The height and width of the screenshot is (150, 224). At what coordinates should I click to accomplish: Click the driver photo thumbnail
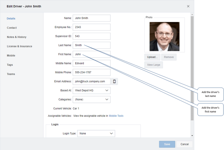[x=164, y=36]
